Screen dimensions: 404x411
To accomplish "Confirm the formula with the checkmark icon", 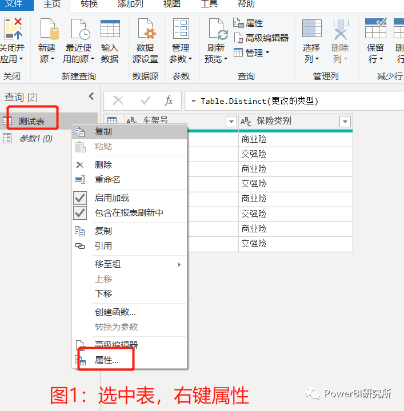I will tap(145, 100).
